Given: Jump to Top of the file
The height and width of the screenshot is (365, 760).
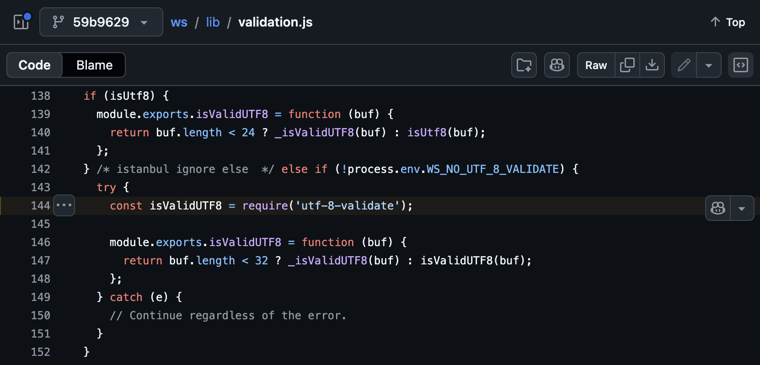Looking at the screenshot, I should click(x=728, y=22).
